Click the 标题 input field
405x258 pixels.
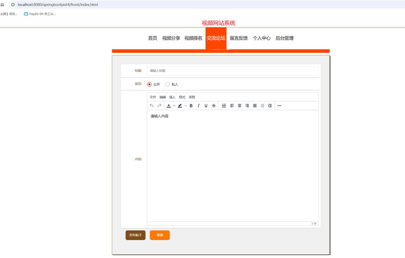[233, 71]
